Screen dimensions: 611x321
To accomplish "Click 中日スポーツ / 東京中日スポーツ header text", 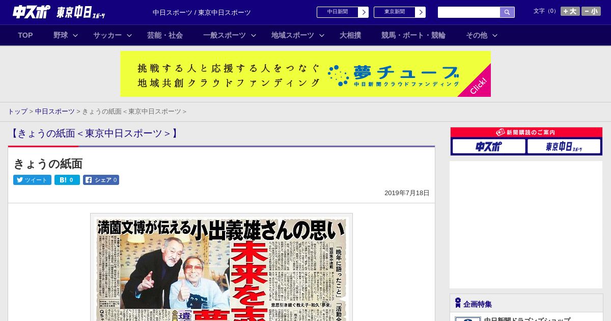I will coord(202,13).
